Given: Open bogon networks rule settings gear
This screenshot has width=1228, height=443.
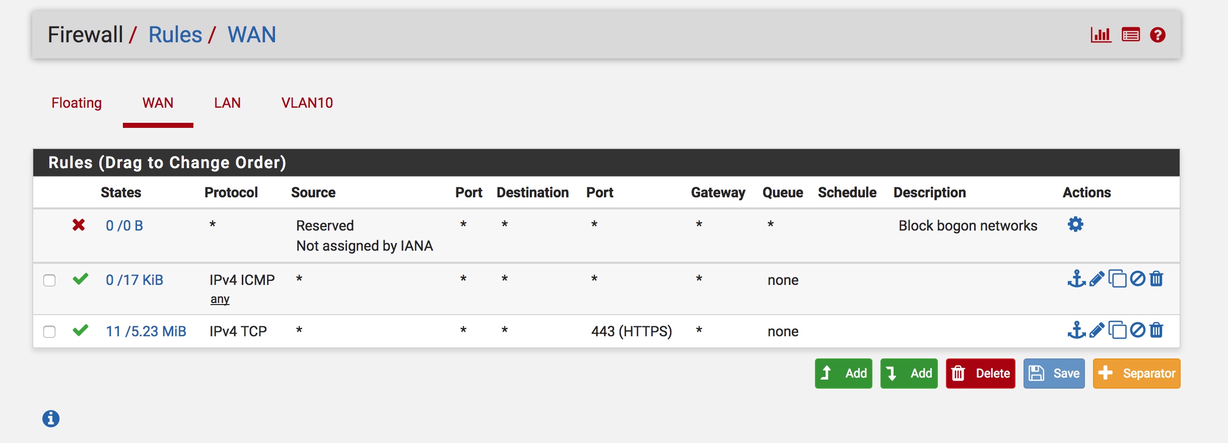Looking at the screenshot, I should [1075, 225].
